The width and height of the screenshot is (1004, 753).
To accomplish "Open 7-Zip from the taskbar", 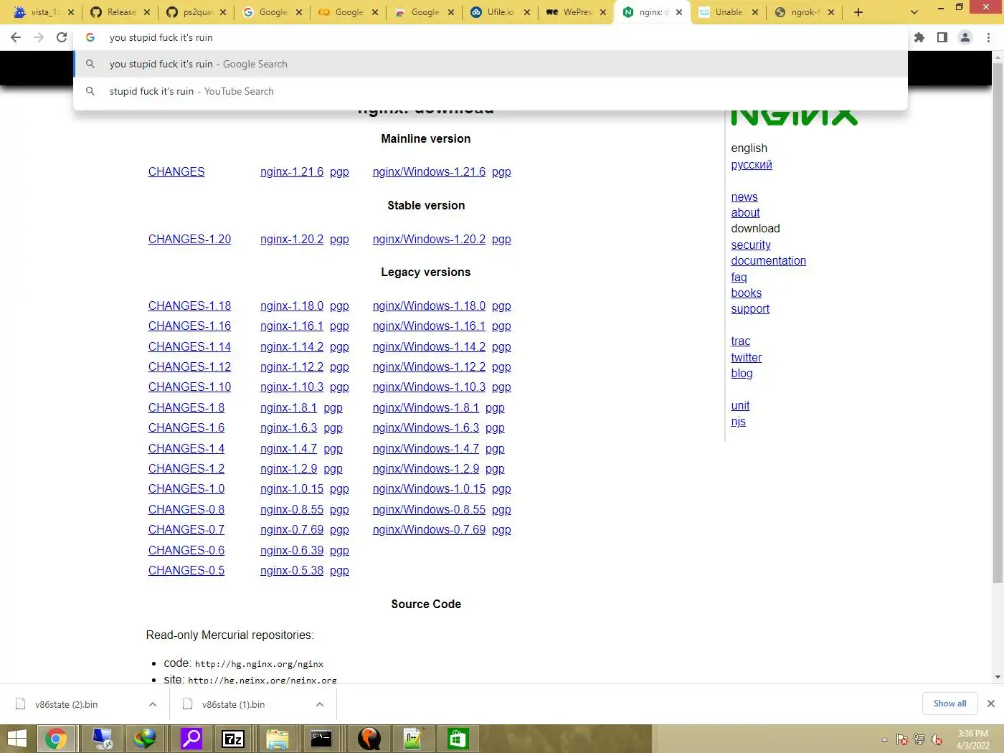I will (x=233, y=739).
